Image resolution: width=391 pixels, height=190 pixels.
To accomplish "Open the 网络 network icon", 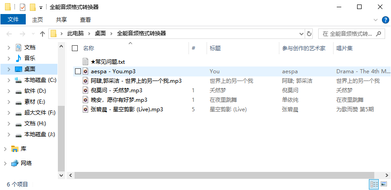I will point(15,163).
